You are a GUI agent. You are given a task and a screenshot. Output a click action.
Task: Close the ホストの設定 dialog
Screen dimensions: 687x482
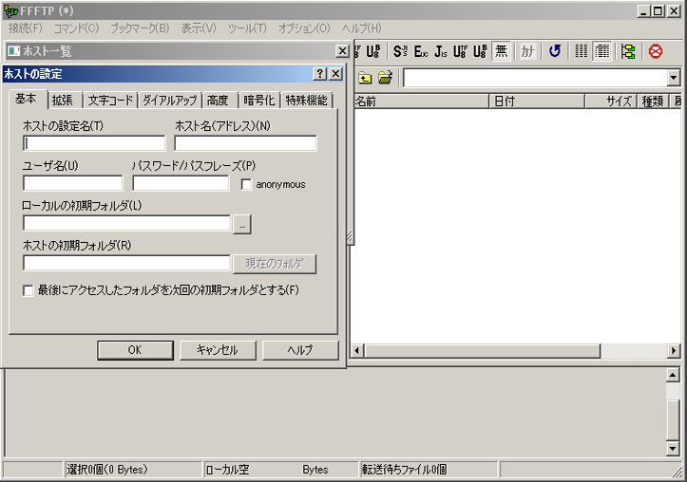pos(335,73)
